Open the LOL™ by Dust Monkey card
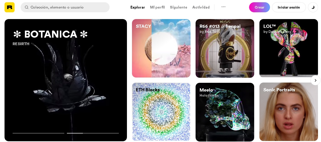 (x=289, y=48)
